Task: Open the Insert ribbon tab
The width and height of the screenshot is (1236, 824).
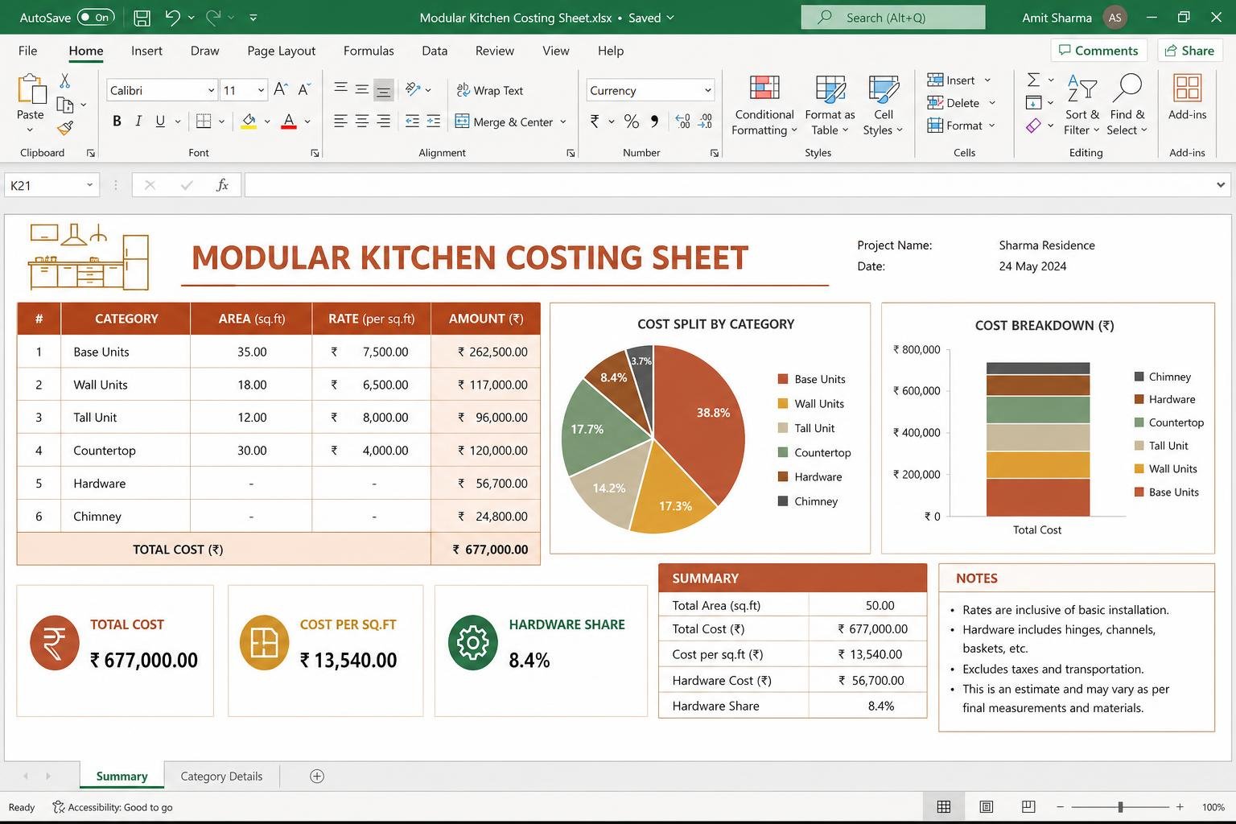Action: pos(146,51)
